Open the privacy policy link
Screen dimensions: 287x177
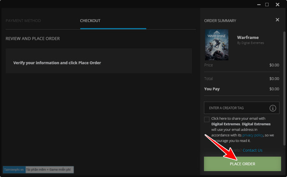[x=252, y=135]
